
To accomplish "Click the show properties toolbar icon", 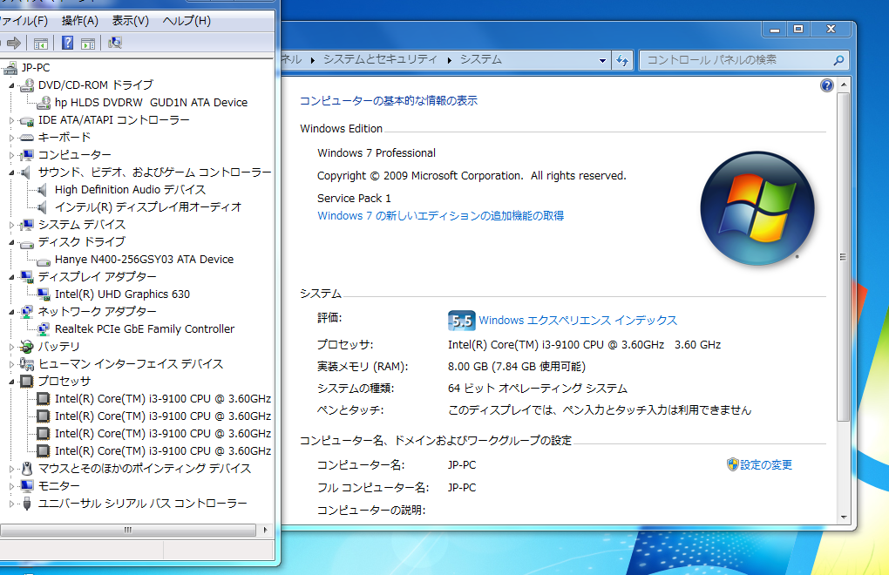I will (x=88, y=42).
